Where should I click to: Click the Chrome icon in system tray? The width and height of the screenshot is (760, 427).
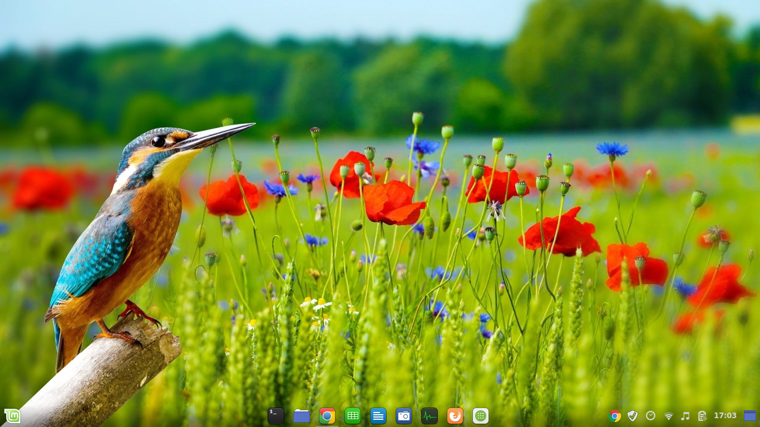point(615,416)
